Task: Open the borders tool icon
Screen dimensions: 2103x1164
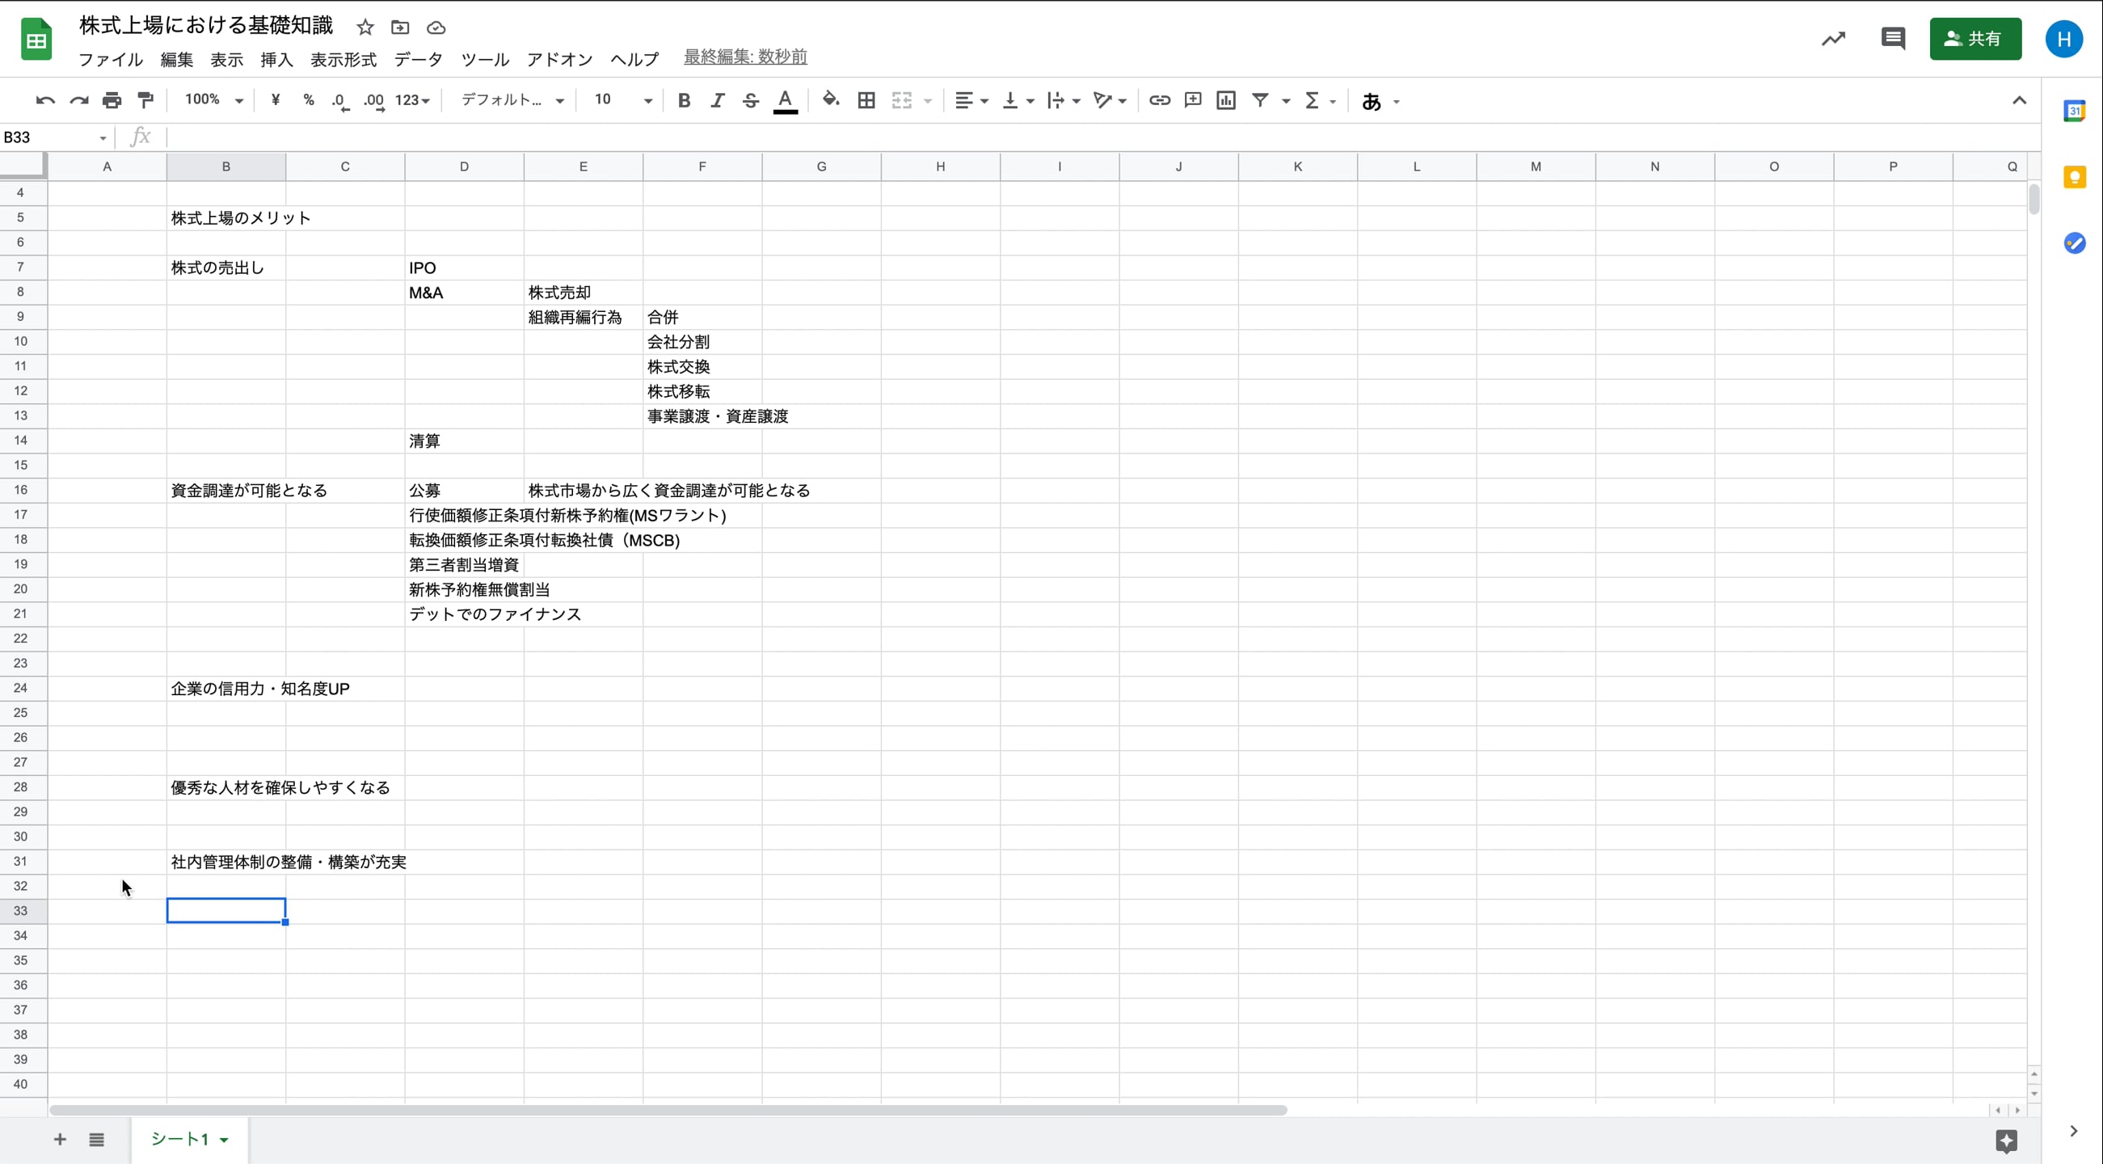Action: point(866,100)
